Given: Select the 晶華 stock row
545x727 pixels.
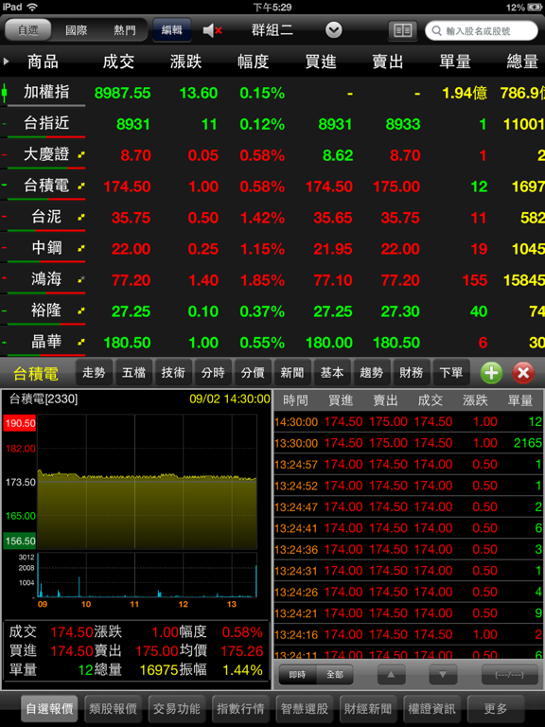Looking at the screenshot, I should pos(272,342).
